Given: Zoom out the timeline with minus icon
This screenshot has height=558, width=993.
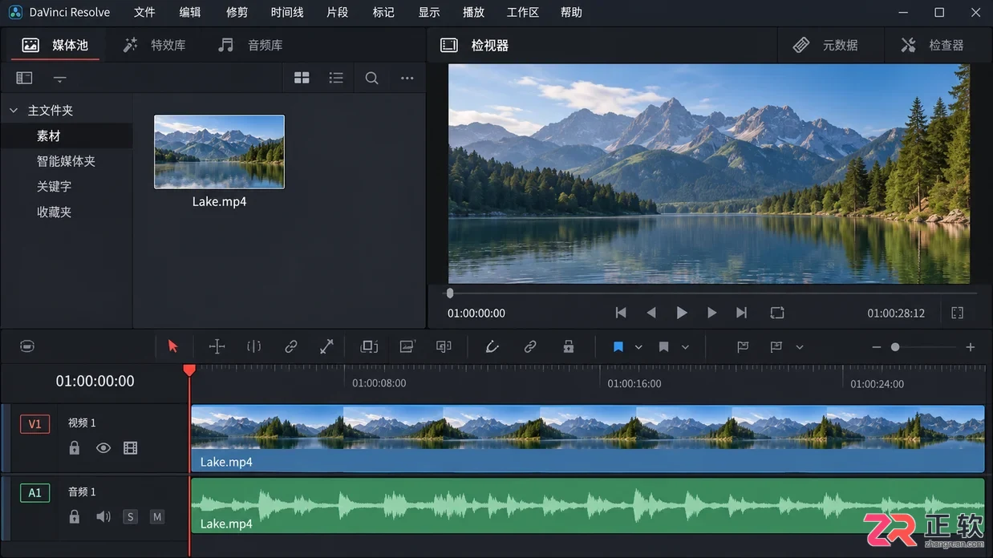Looking at the screenshot, I should point(876,347).
